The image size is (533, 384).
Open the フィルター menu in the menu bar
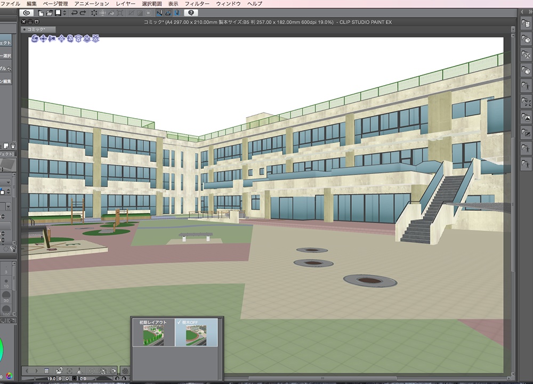(197, 3)
